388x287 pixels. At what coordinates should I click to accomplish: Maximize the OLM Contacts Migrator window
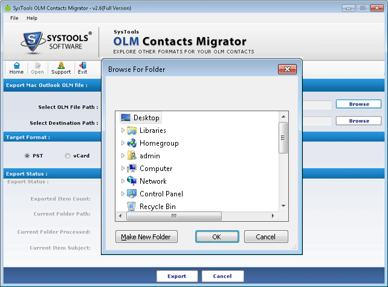coord(363,8)
